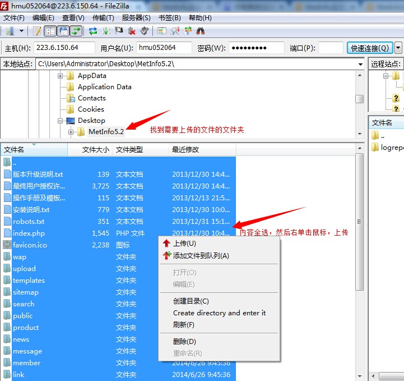Select robots.txt file row

coord(119,222)
